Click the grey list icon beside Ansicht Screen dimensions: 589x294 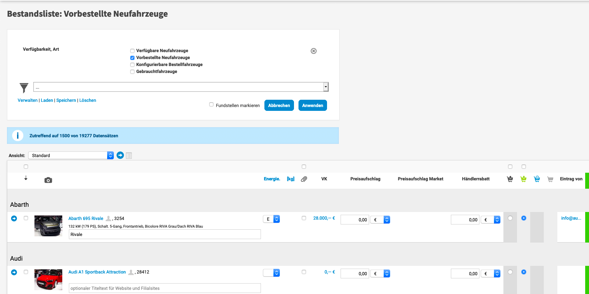point(129,156)
